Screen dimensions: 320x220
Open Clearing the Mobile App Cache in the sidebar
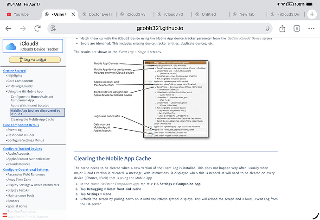[32, 119]
